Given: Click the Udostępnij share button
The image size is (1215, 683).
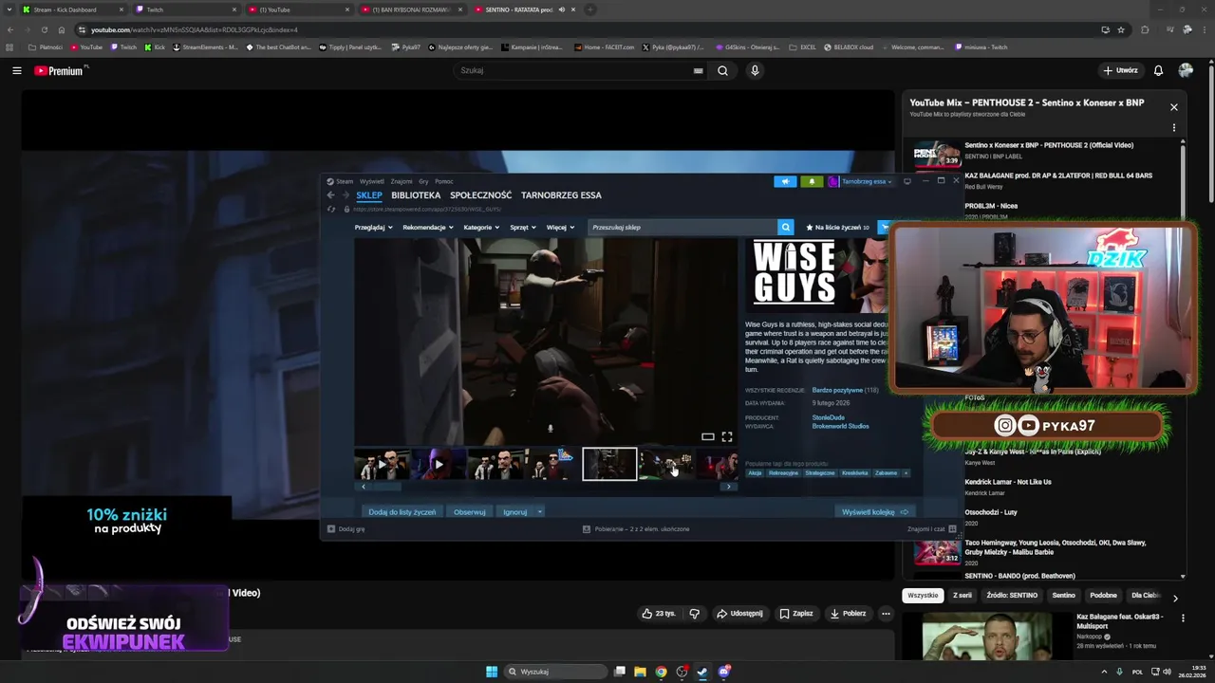Looking at the screenshot, I should tap(739, 614).
